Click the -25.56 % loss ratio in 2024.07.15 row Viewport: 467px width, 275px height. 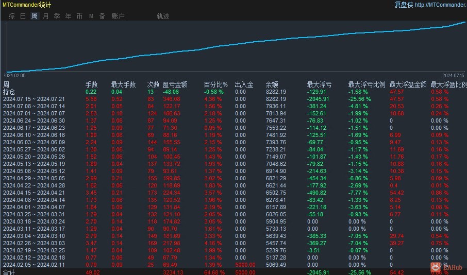360,99
